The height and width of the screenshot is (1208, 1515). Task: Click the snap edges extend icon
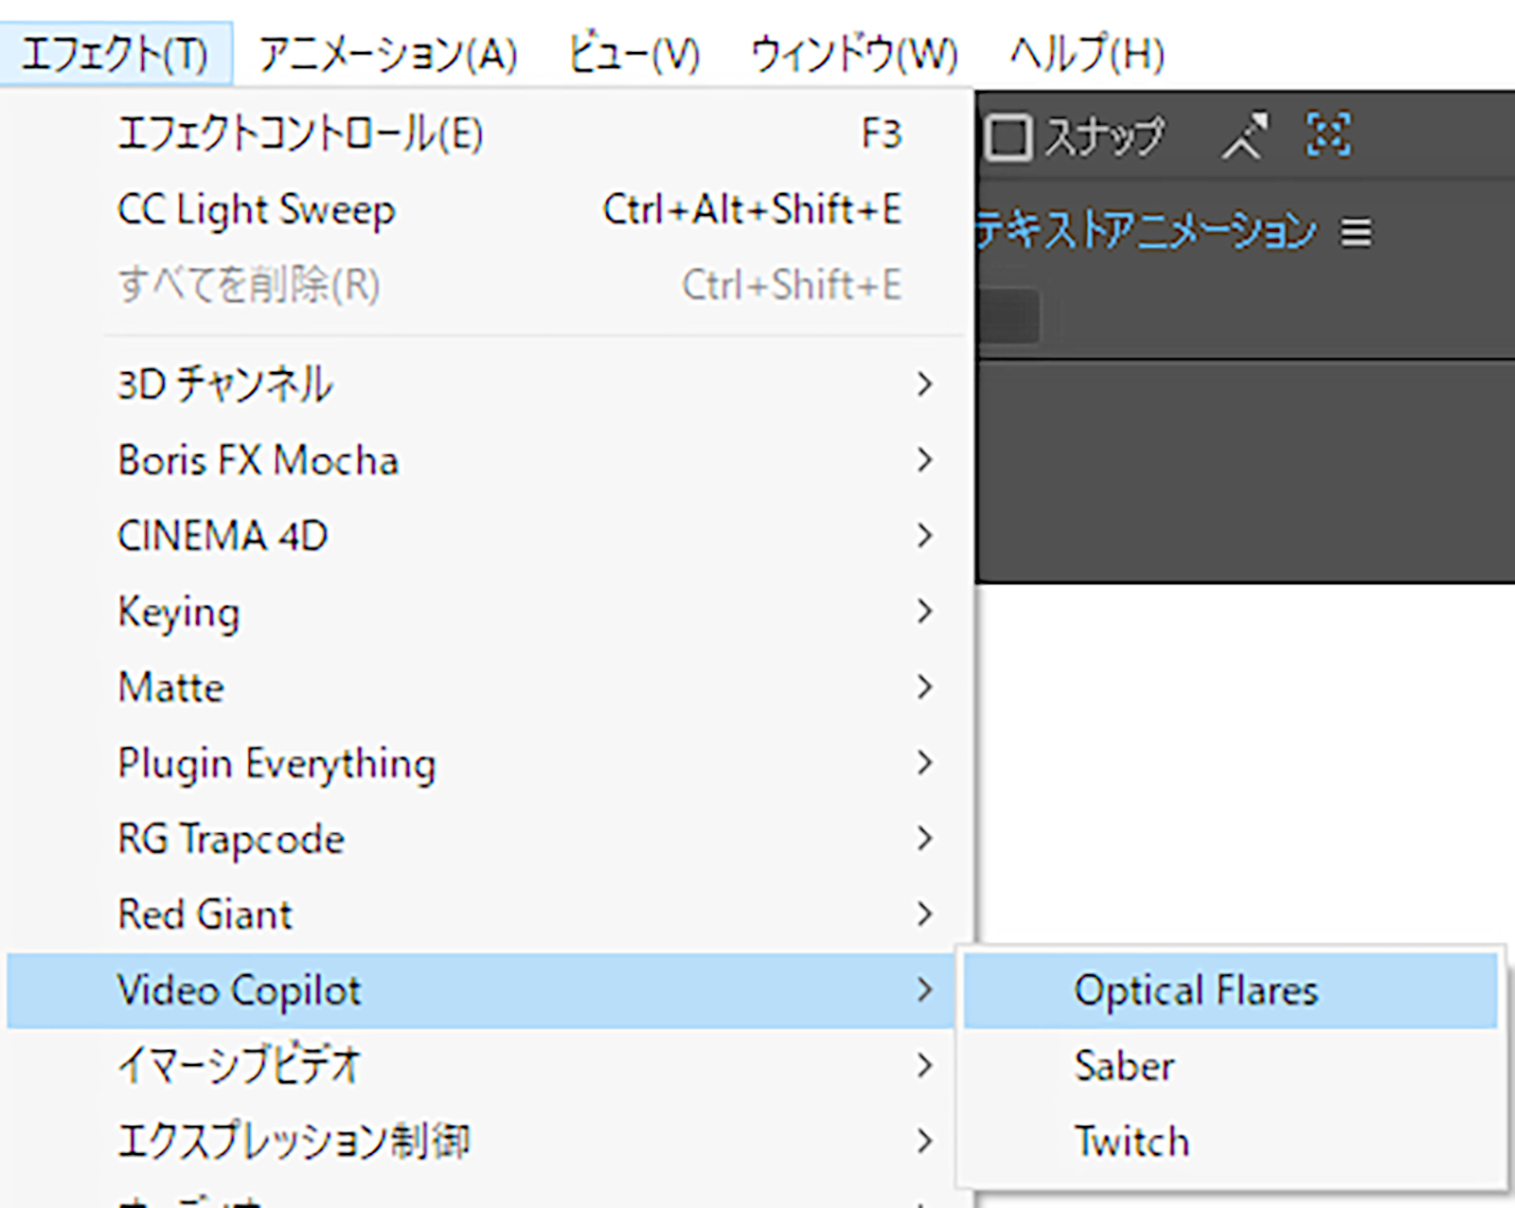(1243, 136)
